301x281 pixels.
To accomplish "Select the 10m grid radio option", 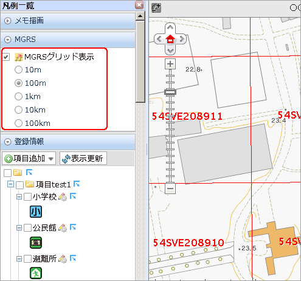I will pos(18,70).
